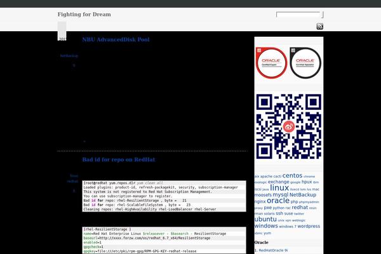The image size is (381, 254).
Task: Select the php tag in the cloud
Action: coord(294,201)
